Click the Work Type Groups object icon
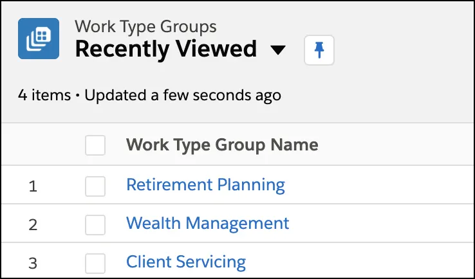Screen dimensions: 475x279 click(x=39, y=39)
